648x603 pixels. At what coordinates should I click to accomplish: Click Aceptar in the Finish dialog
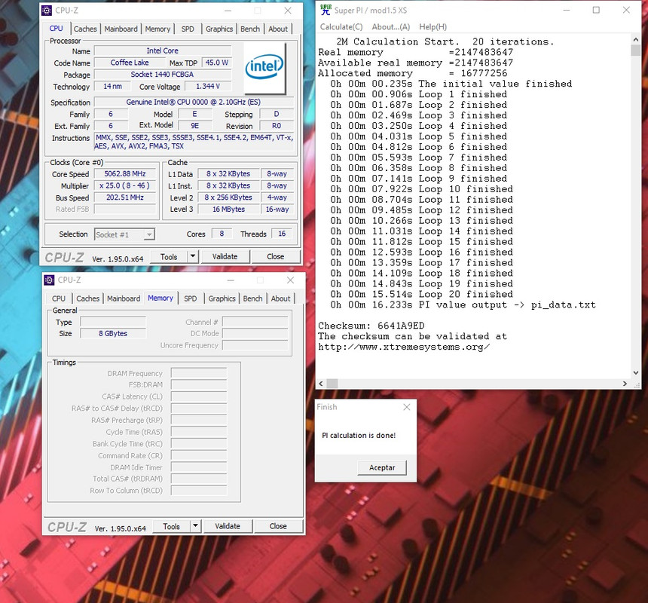(x=382, y=467)
